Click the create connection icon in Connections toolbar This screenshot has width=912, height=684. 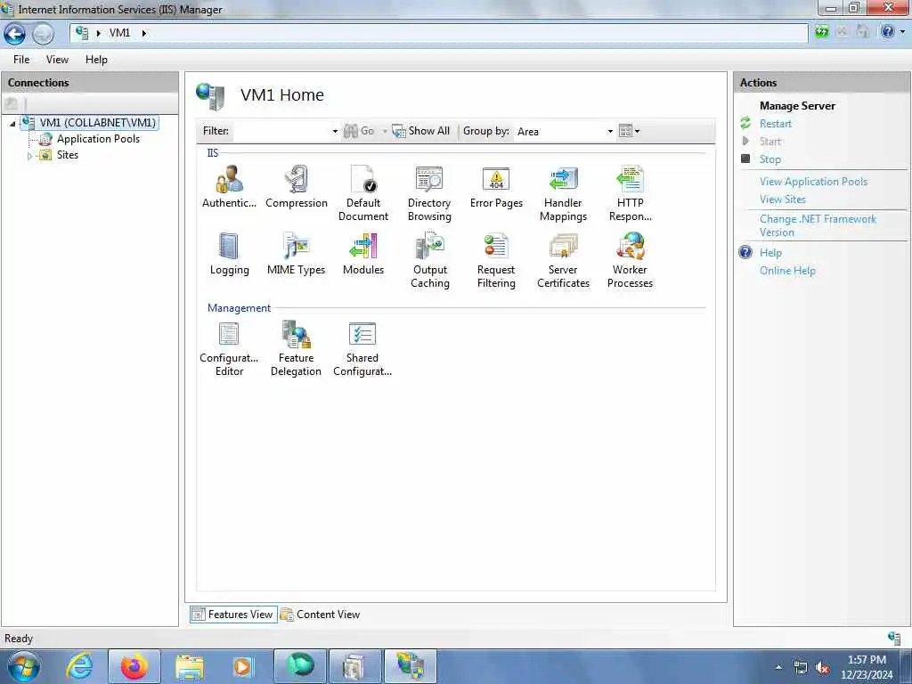coord(11,104)
